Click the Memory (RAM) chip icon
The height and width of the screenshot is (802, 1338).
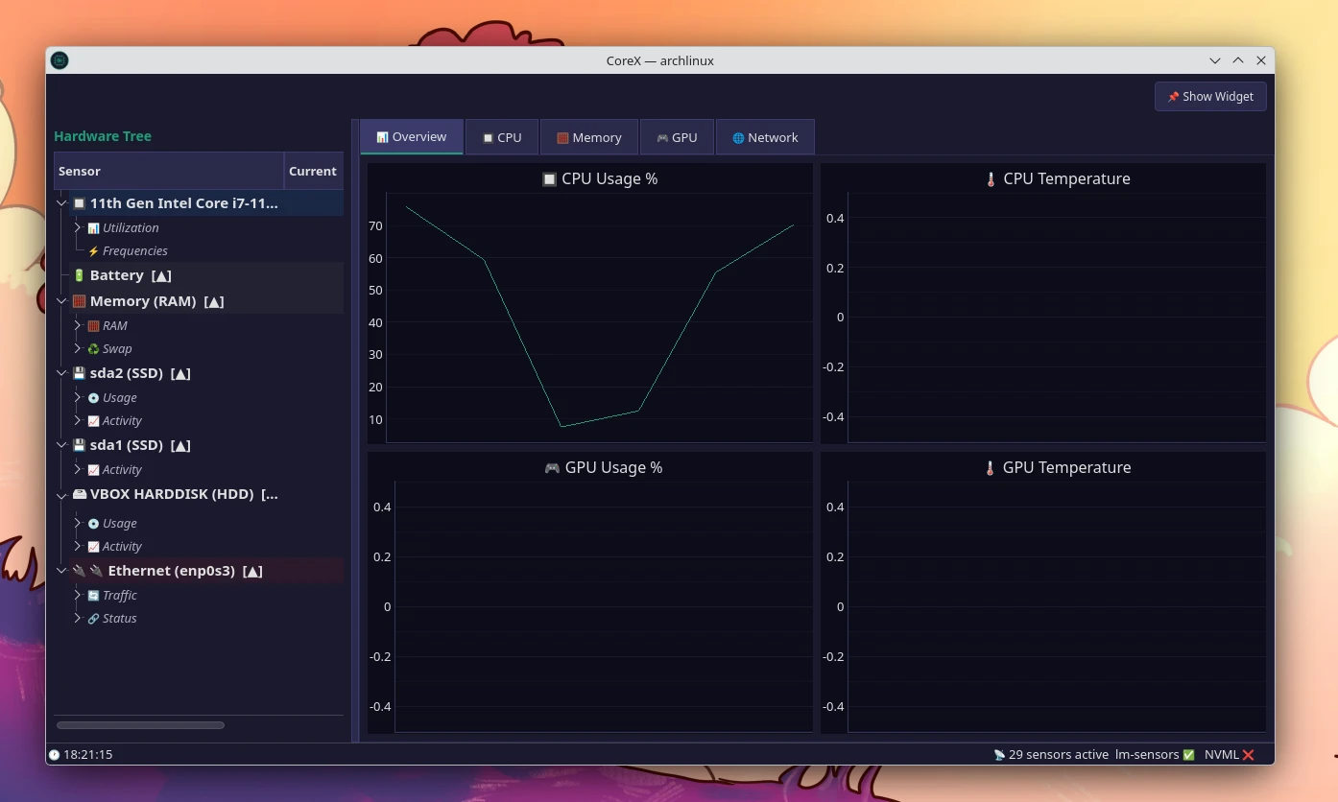point(80,301)
